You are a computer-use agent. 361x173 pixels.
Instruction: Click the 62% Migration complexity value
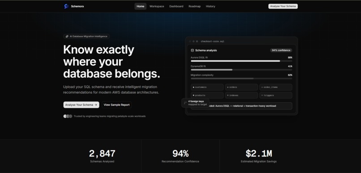290,75
